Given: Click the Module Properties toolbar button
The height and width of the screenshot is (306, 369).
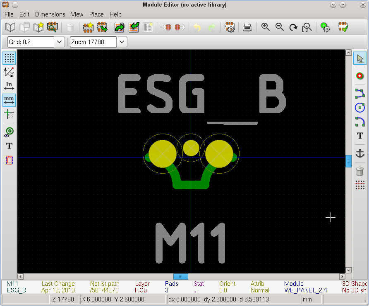Looking at the screenshot, I should pyautogui.click(x=230, y=28).
